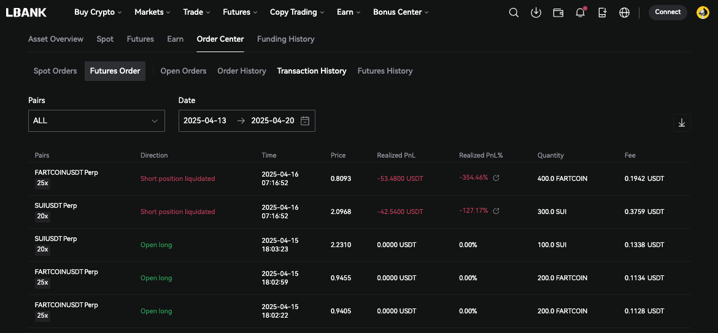
Task: Expand the Buy Crypto menu
Action: click(x=98, y=12)
